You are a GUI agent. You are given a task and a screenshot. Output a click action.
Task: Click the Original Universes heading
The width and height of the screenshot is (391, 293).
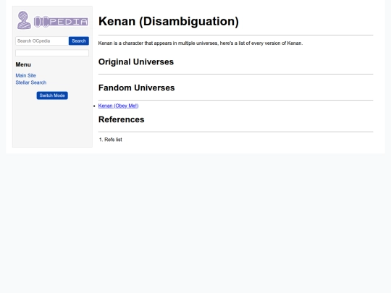coord(136,61)
